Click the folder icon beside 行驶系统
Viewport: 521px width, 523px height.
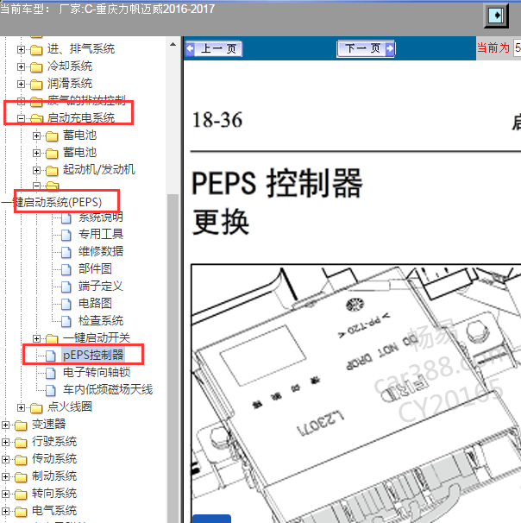point(21,443)
